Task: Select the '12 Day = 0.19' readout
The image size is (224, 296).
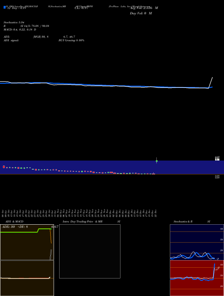Action: pyautogui.click(x=17, y=8)
